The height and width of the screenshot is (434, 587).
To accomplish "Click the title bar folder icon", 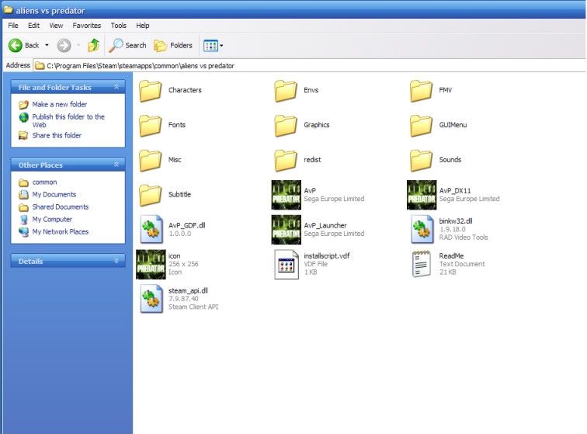I will coord(9,10).
